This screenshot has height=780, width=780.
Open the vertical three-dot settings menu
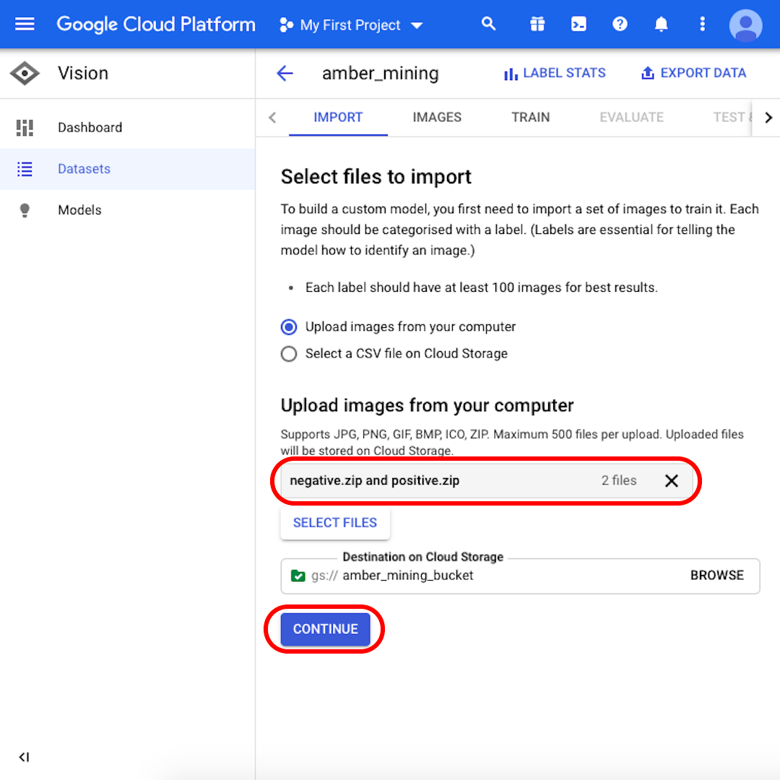pos(703,24)
